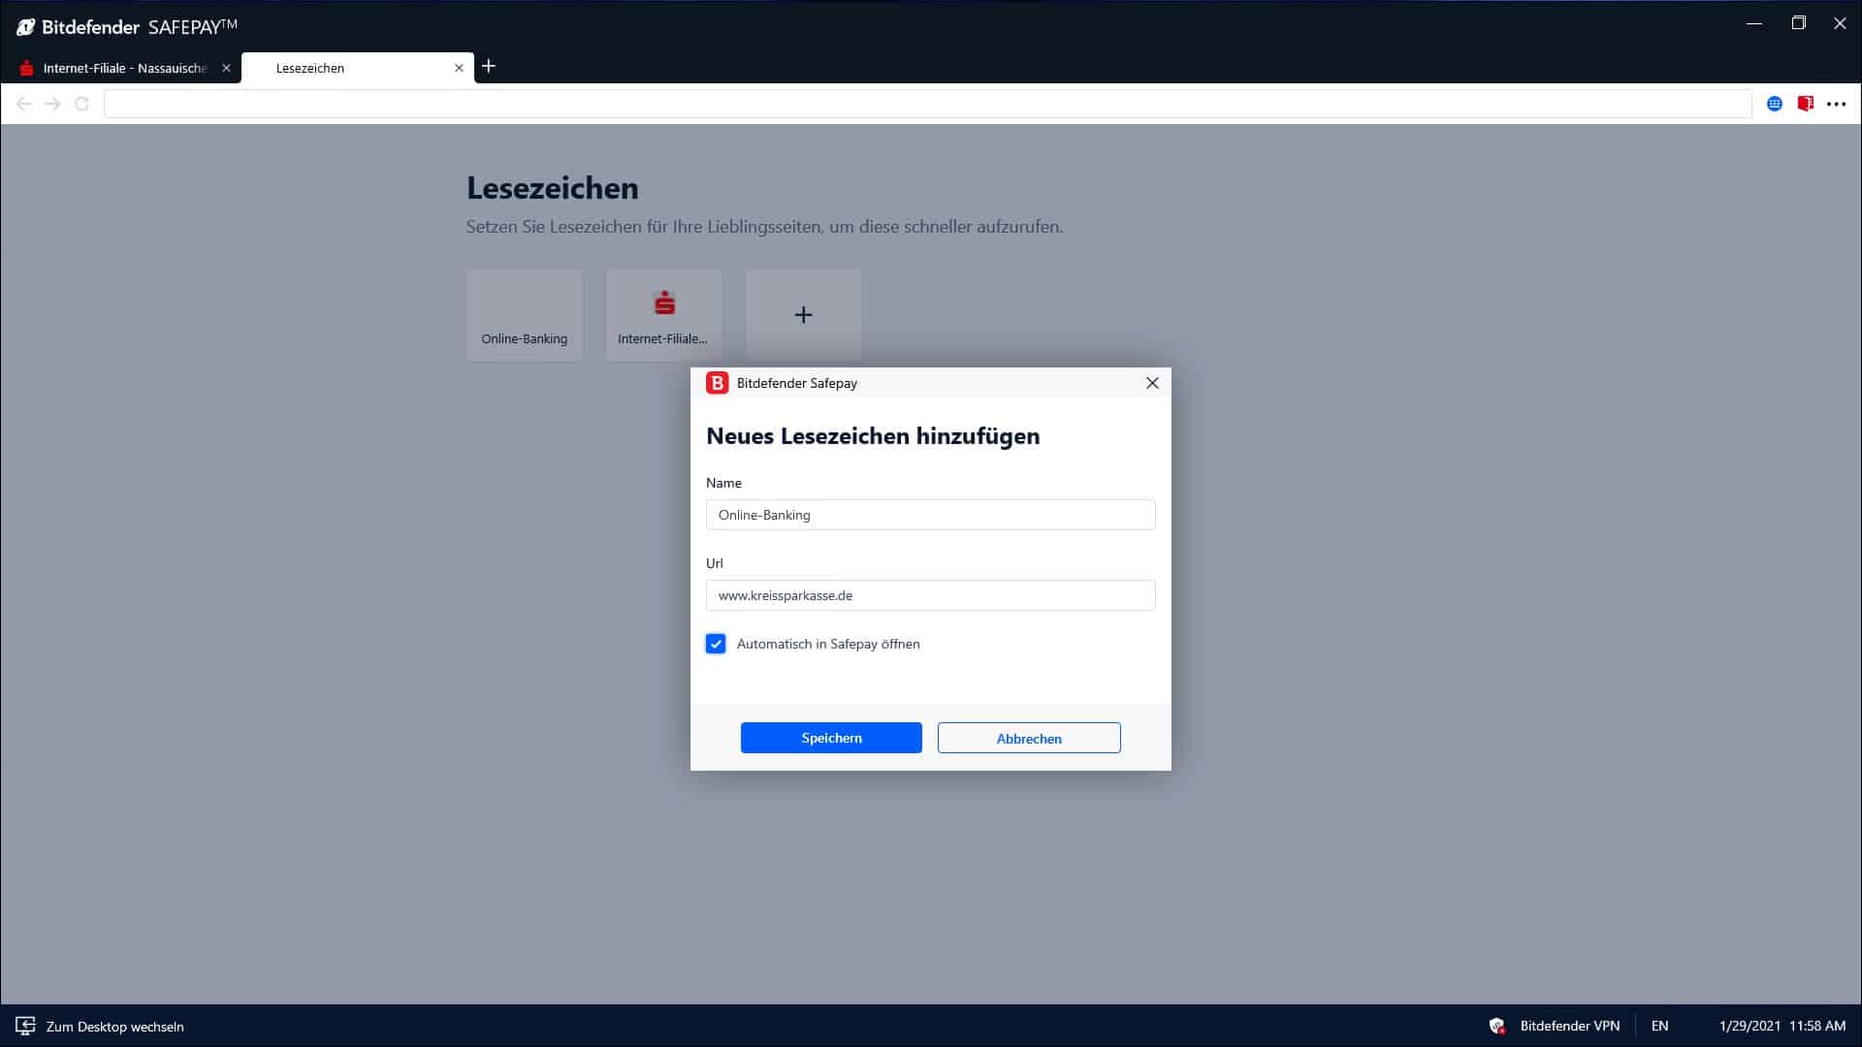Click the date and time display
This screenshot has width=1862, height=1047.
pos(1782,1026)
